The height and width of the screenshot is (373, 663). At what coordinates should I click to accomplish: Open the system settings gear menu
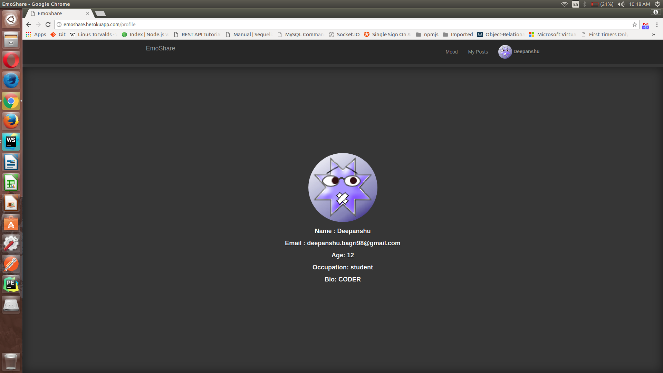657,4
